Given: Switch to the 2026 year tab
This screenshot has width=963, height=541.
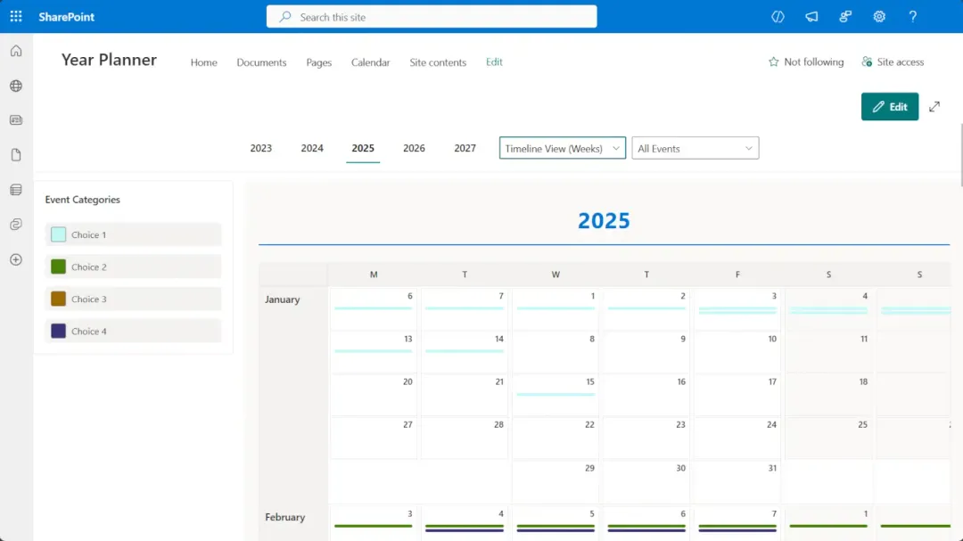Looking at the screenshot, I should (x=414, y=148).
